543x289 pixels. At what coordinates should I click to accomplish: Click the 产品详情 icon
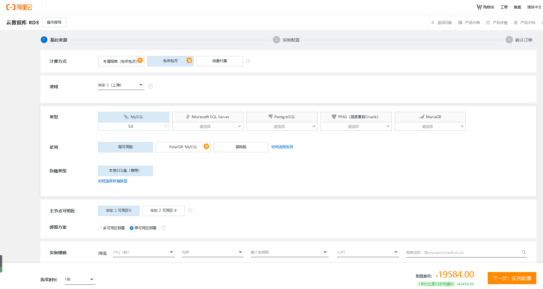click(x=488, y=23)
